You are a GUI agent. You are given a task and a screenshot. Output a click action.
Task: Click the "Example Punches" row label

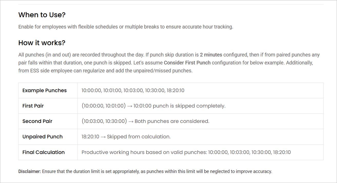(x=44, y=90)
